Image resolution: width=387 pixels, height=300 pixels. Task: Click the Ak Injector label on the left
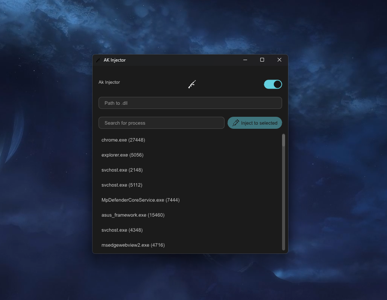point(109,82)
